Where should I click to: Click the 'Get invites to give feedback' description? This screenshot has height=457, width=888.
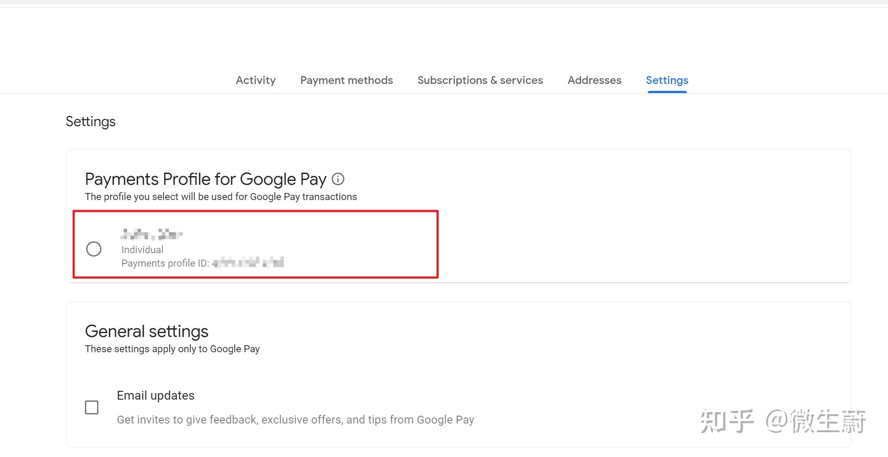(296, 420)
